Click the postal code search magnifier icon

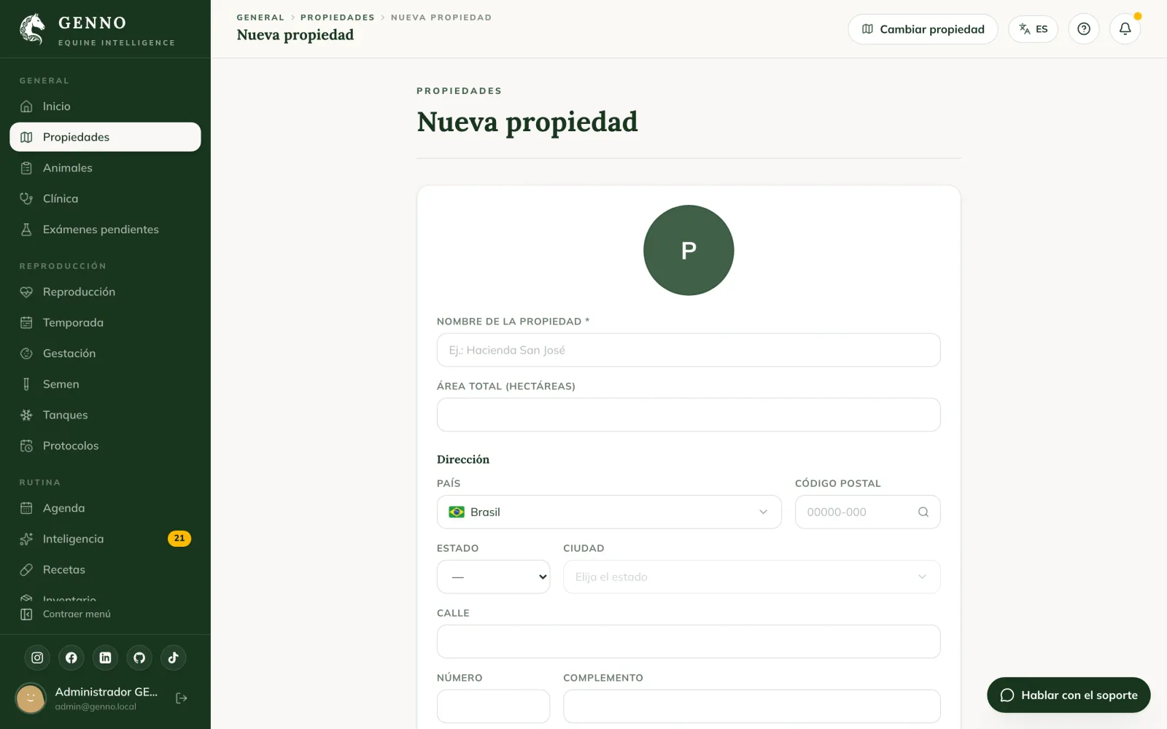coord(923,512)
